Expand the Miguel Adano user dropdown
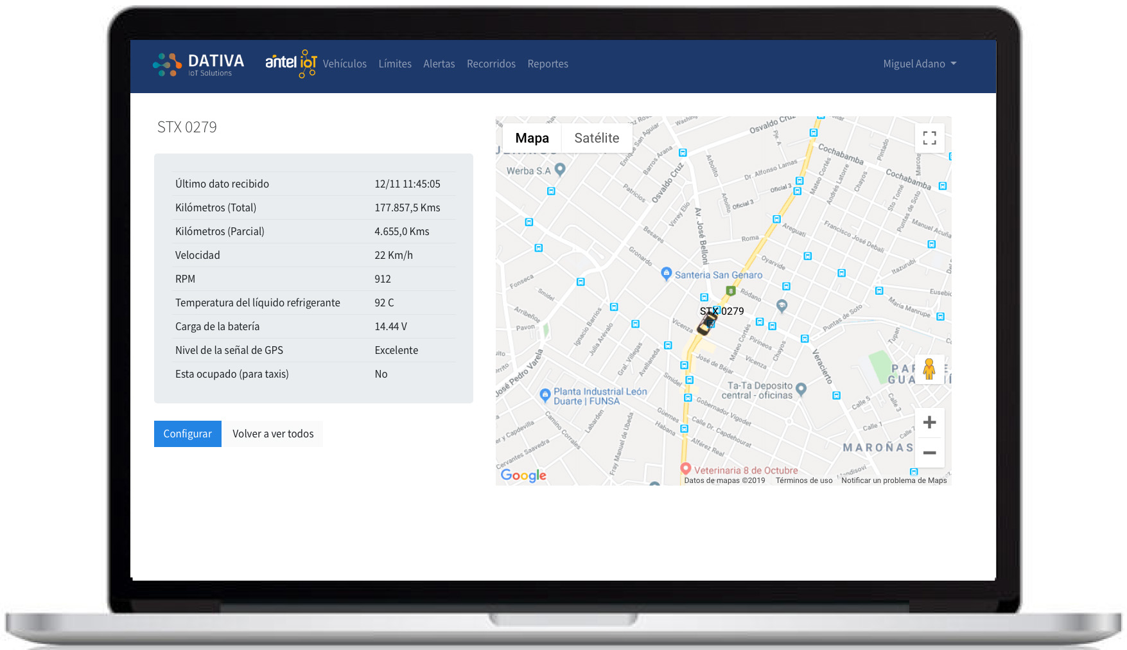 pos(920,64)
